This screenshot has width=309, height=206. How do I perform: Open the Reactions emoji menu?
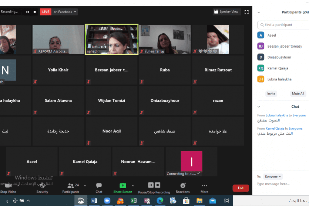point(183,185)
